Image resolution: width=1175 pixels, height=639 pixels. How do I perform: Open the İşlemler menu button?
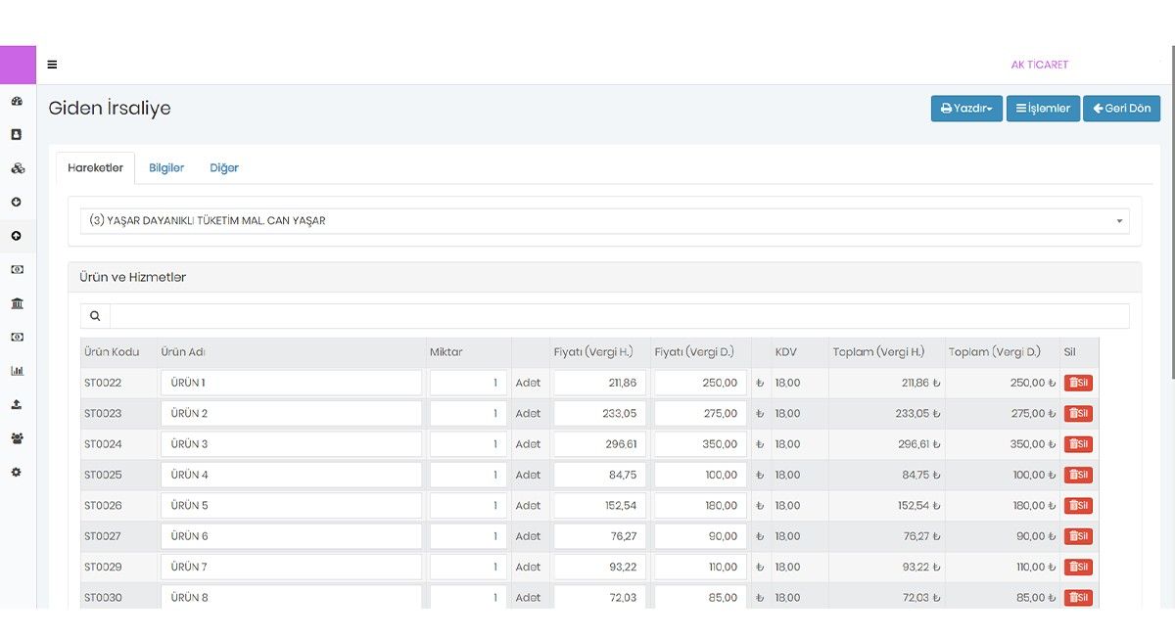pos(1043,109)
